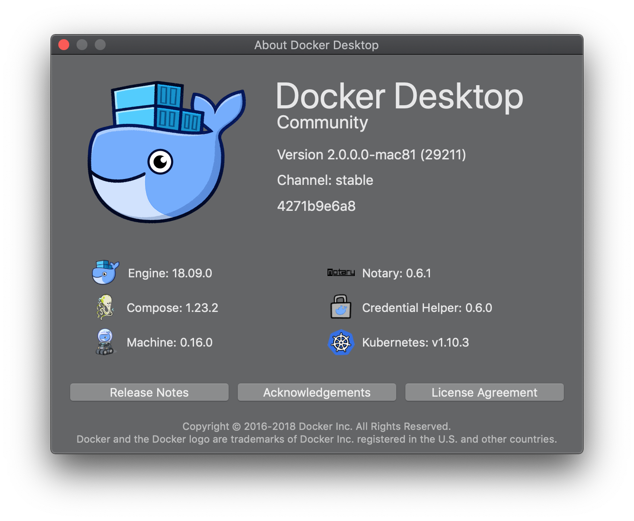The image size is (634, 521).
Task: Select the version number text
Action: pyautogui.click(x=371, y=155)
